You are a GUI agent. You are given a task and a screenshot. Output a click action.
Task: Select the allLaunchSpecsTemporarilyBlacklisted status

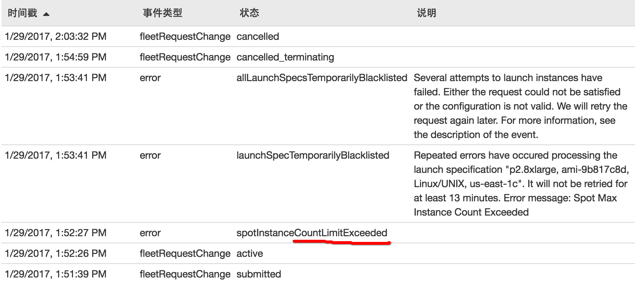(x=322, y=78)
